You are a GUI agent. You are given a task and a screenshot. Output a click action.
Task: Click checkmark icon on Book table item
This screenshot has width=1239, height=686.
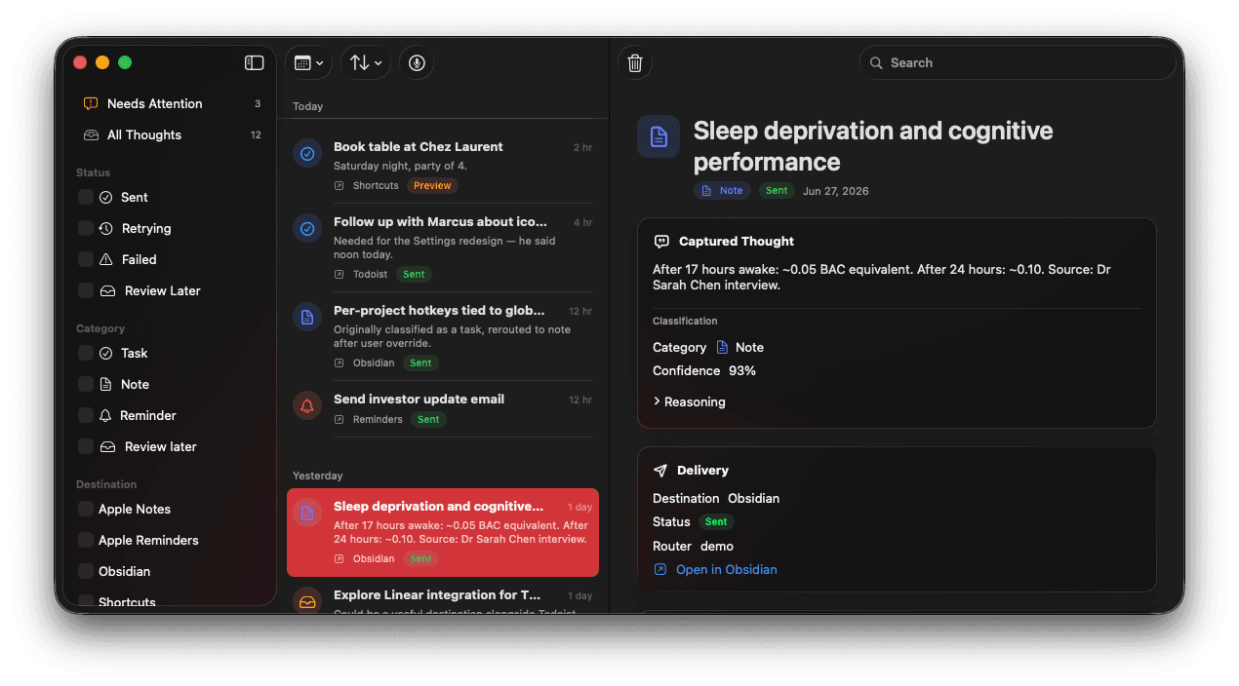307,154
